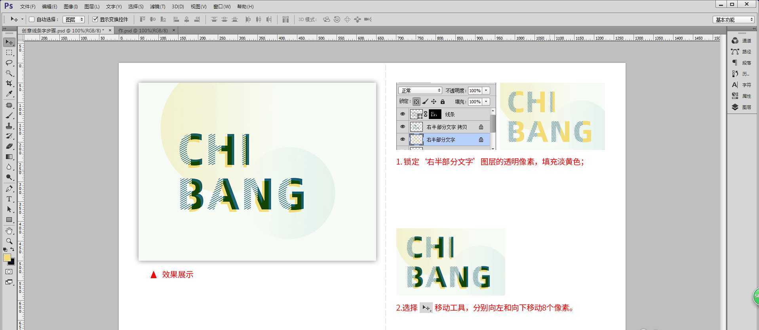Open the 图层 auto-select target dropdown

[74, 19]
